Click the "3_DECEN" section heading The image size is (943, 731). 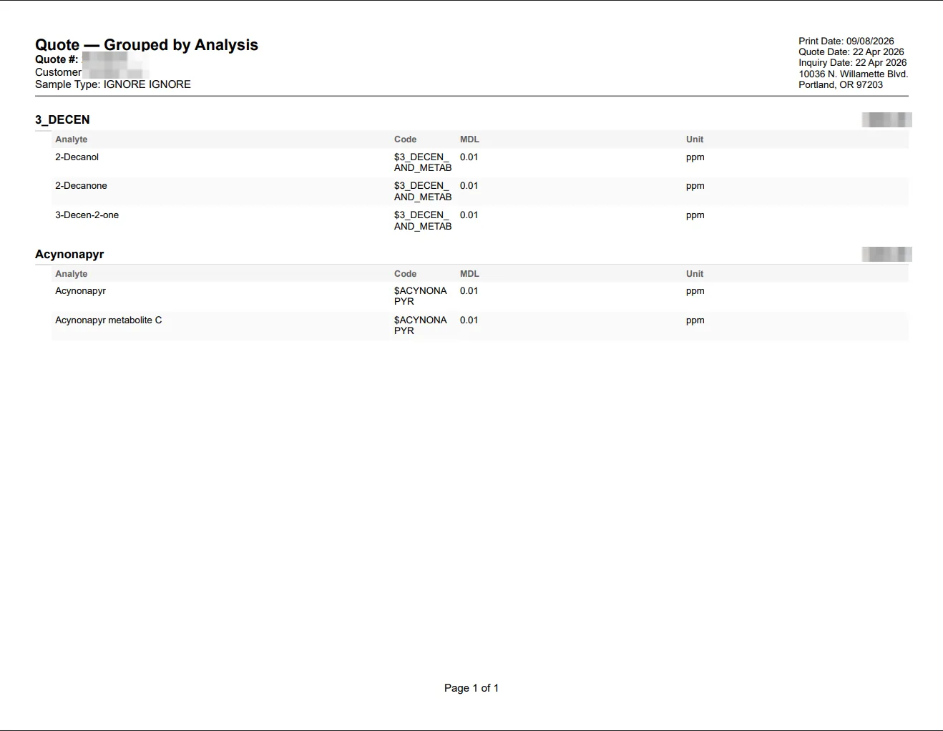click(x=62, y=119)
